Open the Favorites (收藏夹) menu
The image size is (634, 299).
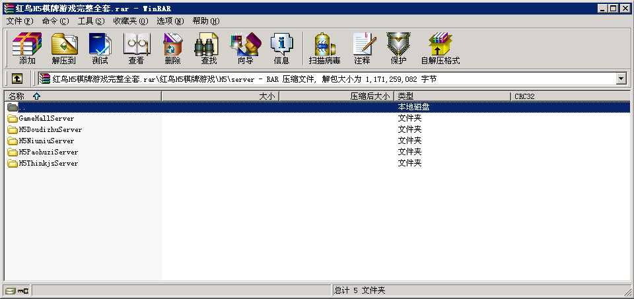(129, 21)
